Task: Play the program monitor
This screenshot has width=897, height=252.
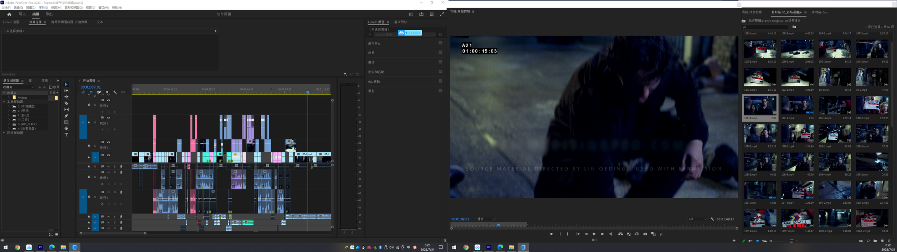Action: point(594,234)
